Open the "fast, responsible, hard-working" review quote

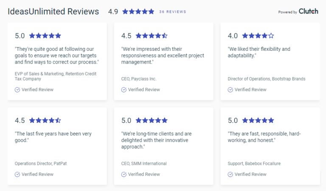[264, 137]
